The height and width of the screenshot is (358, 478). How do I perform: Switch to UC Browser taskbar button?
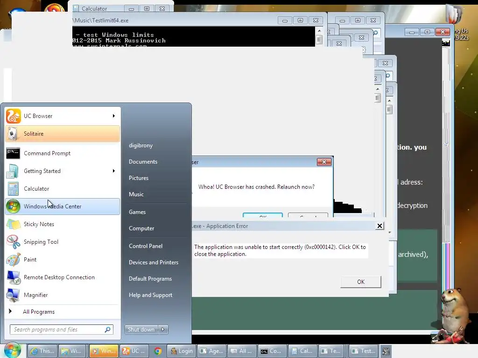point(134,351)
